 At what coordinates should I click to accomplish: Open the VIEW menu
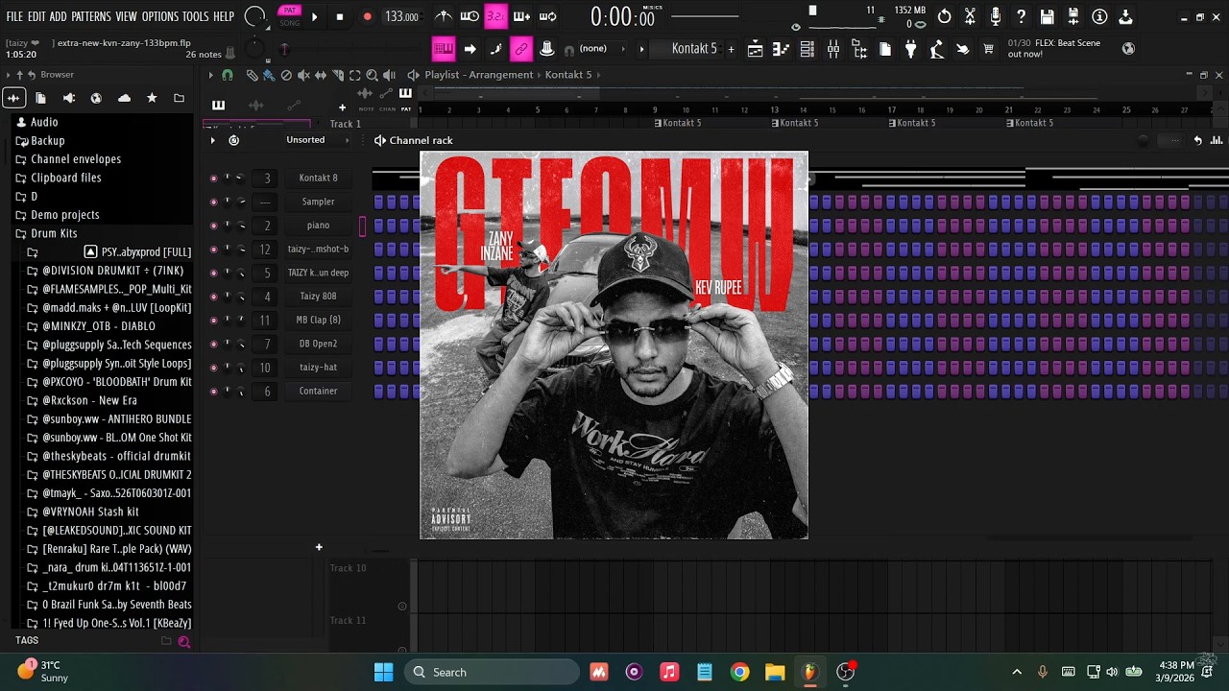click(126, 17)
